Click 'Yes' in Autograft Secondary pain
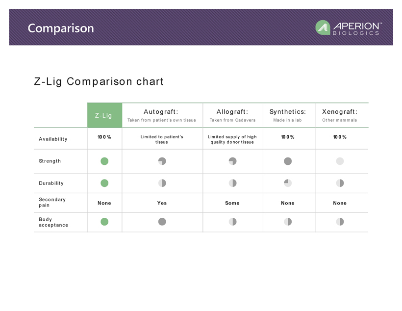 [x=162, y=203]
